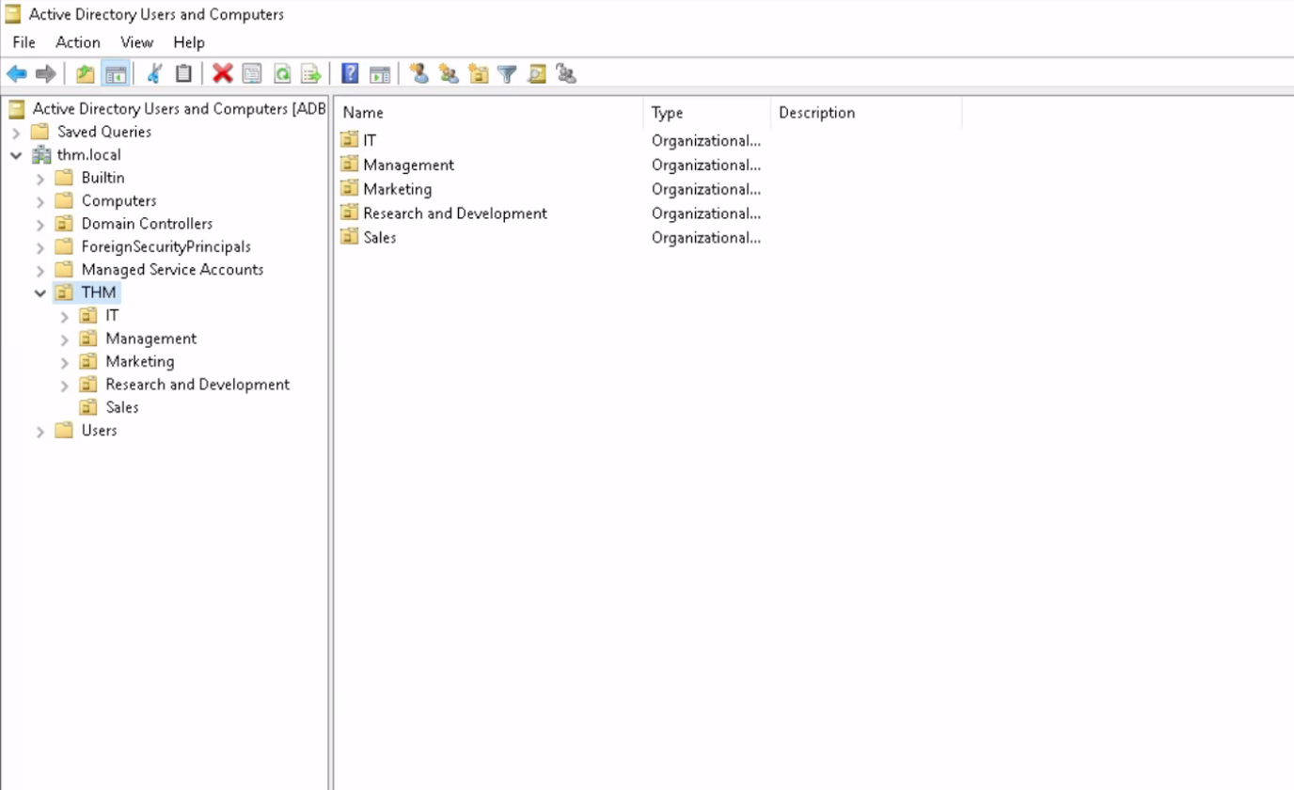
Task: Open the View menu
Action: pyautogui.click(x=136, y=42)
